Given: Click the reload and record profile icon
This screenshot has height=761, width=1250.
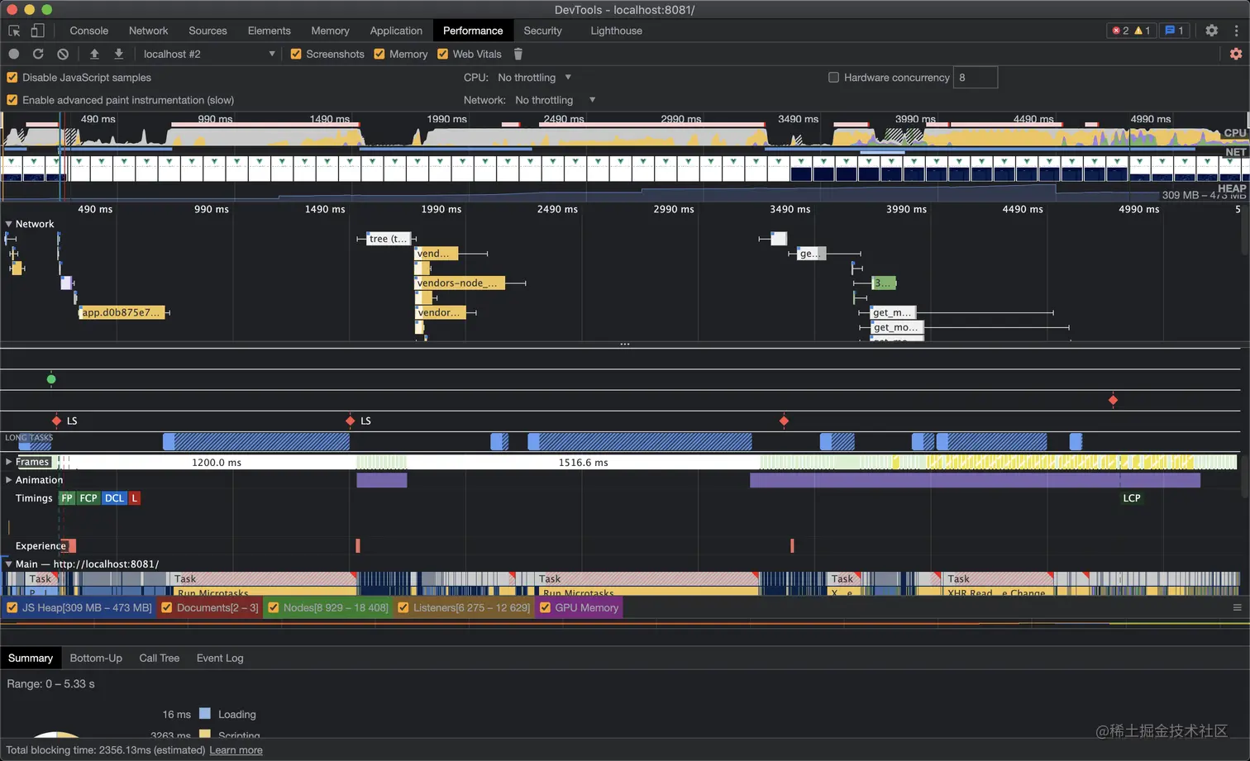Looking at the screenshot, I should 38,54.
